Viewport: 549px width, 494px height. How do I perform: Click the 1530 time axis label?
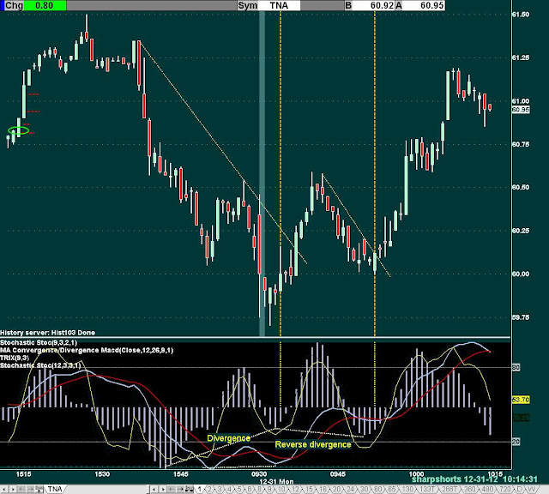pos(102,474)
